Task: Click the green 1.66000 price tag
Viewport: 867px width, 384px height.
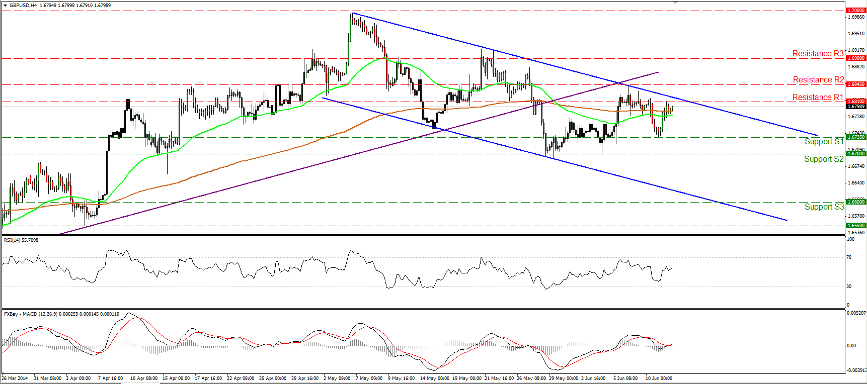Action: click(x=856, y=202)
